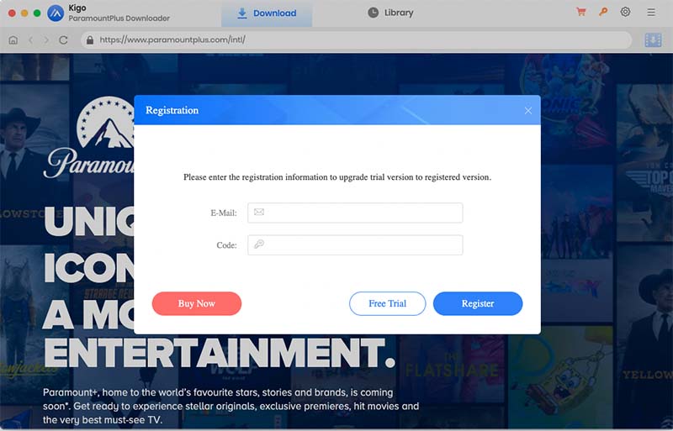Image resolution: width=673 pixels, height=431 pixels.
Task: Click the Top Gun Maverick poster
Action: point(644,163)
